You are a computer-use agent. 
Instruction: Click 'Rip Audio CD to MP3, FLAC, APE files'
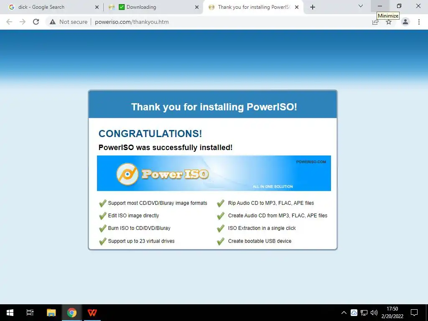coord(271,203)
